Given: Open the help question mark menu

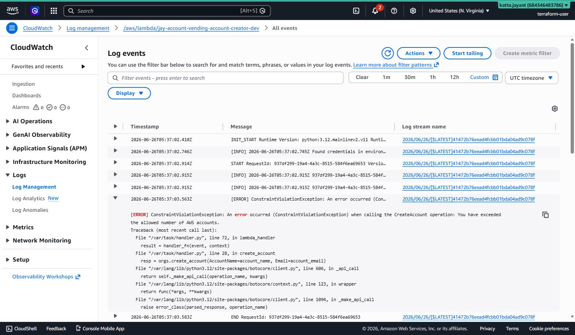Looking at the screenshot, I should pos(394,11).
